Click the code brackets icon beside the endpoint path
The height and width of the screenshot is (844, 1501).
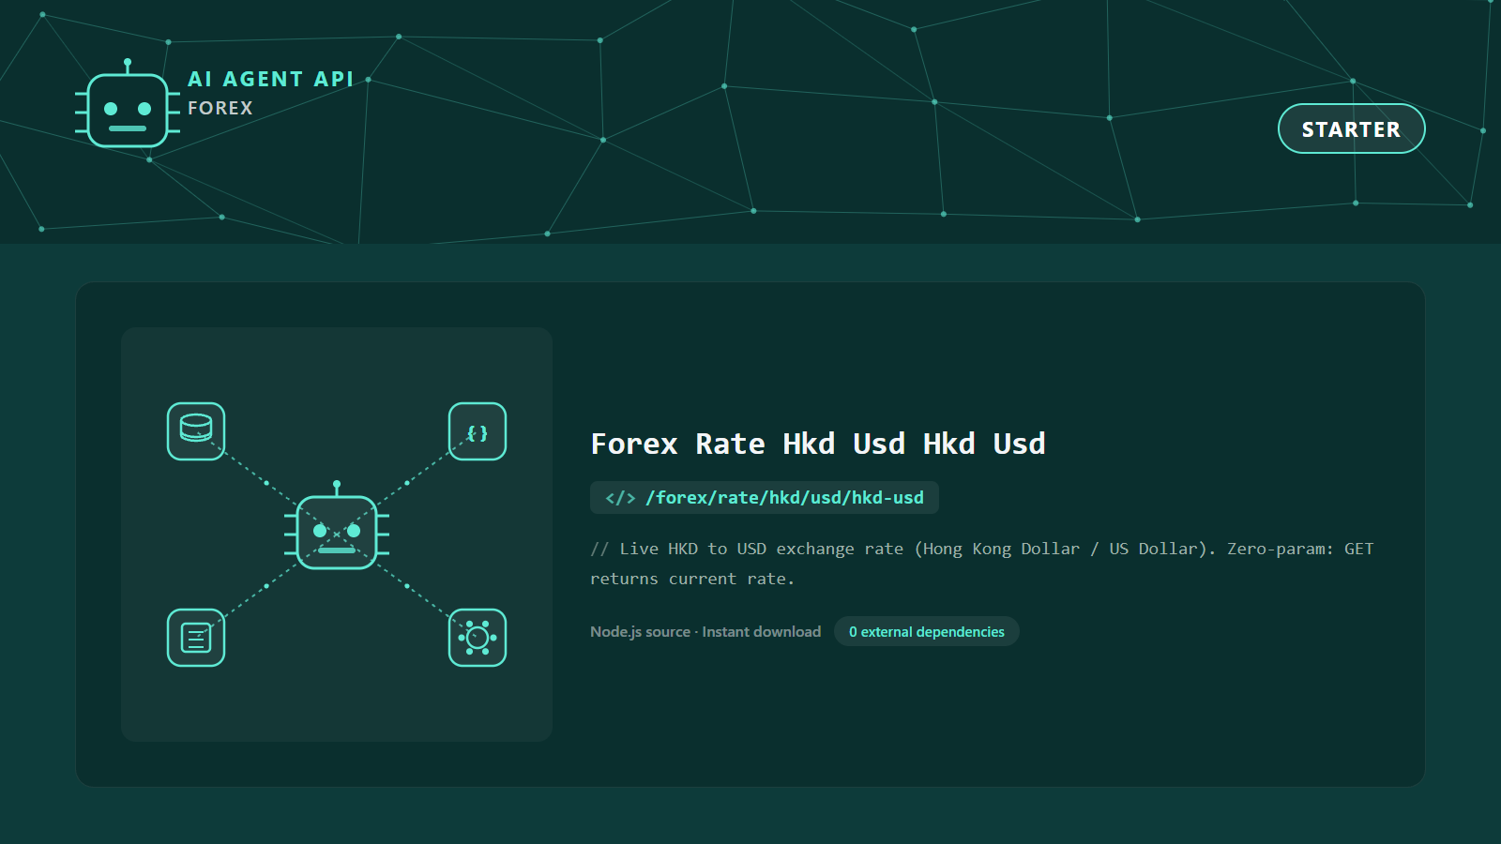tap(620, 498)
